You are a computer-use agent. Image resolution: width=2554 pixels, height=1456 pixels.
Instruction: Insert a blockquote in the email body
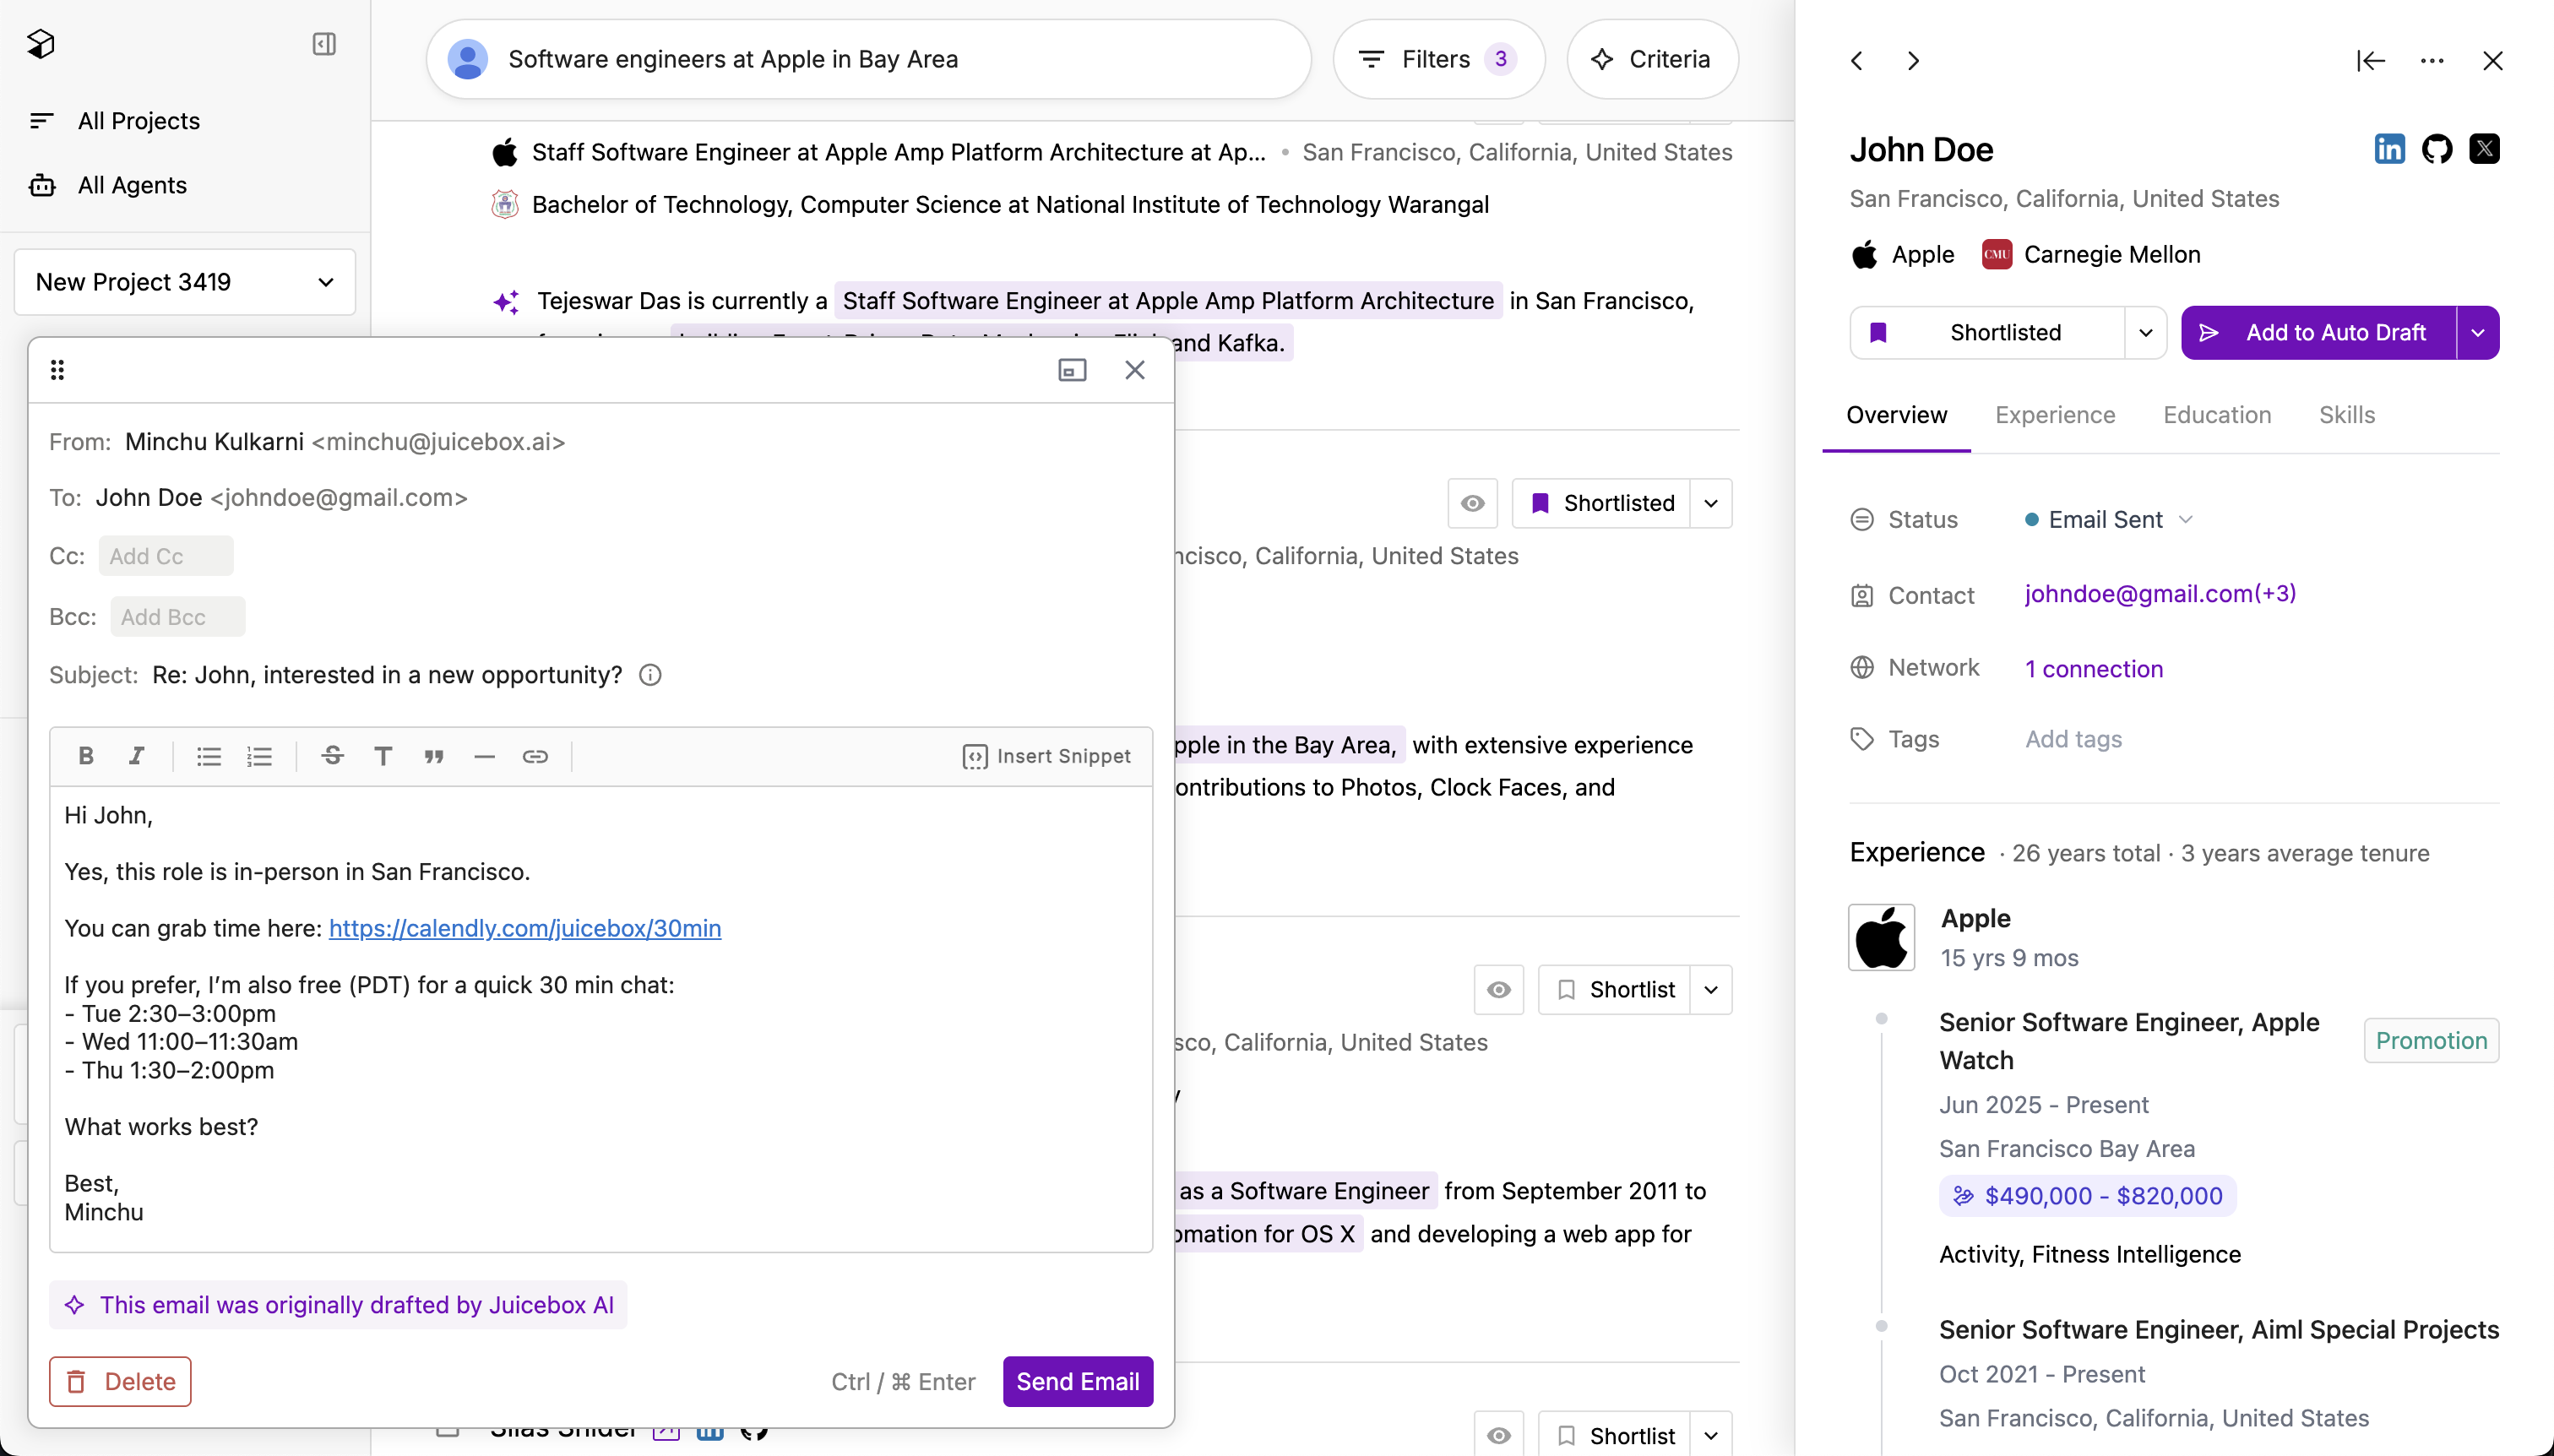pos(434,756)
